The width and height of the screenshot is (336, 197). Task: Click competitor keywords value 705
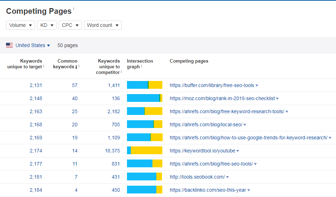click(116, 124)
